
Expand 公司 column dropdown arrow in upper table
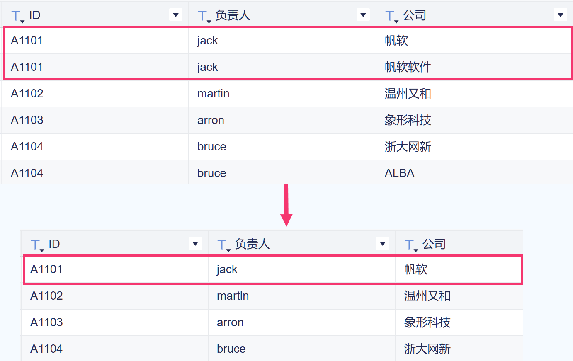560,15
